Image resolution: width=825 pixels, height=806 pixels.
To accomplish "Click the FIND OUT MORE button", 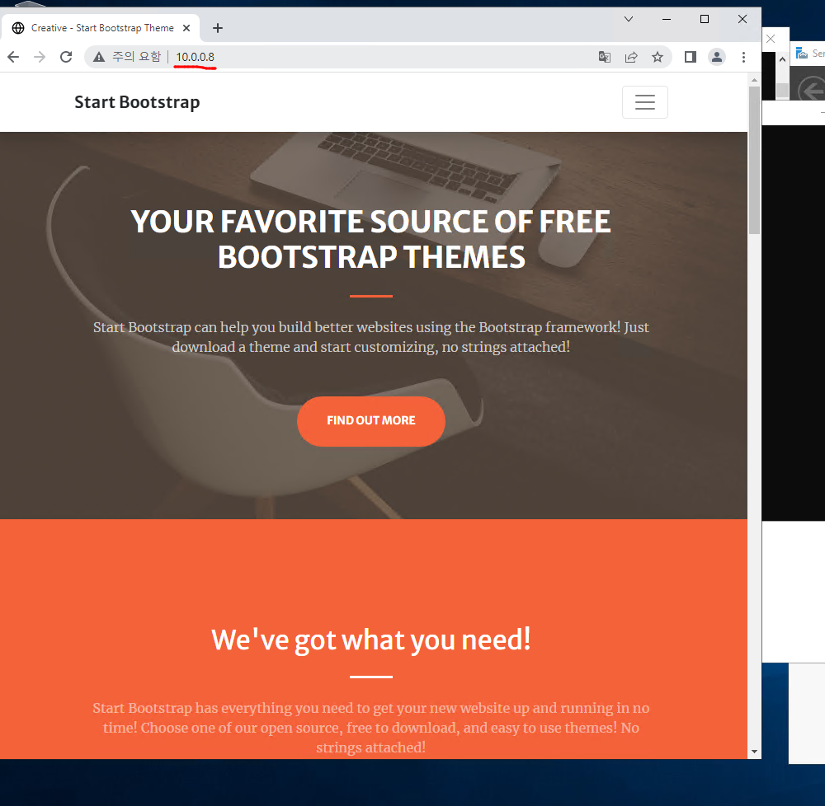I will tap(371, 421).
